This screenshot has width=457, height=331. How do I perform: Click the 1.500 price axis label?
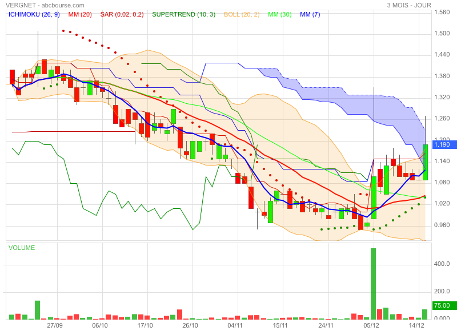point(442,34)
